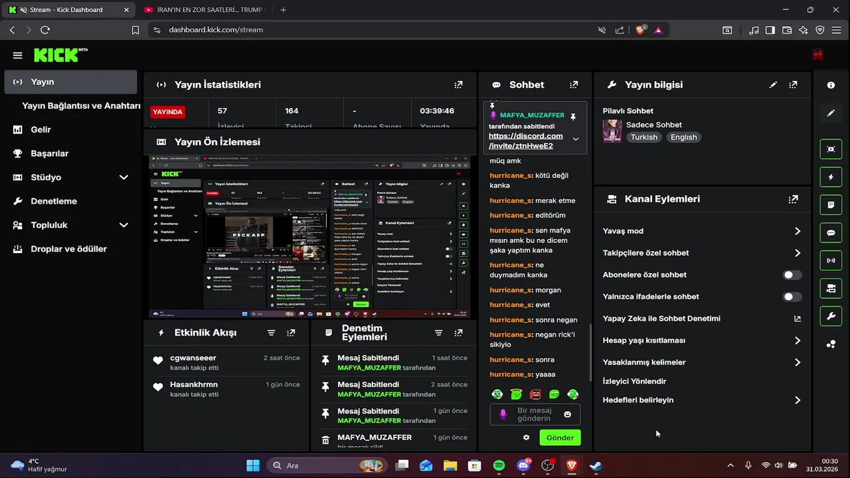Insert the red angry face emote
This screenshot has width=850, height=478.
coord(535,394)
